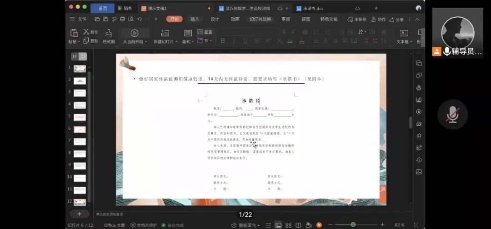491x229 pixels.
Task: Toggle the muted microphone button
Action: click(x=452, y=114)
